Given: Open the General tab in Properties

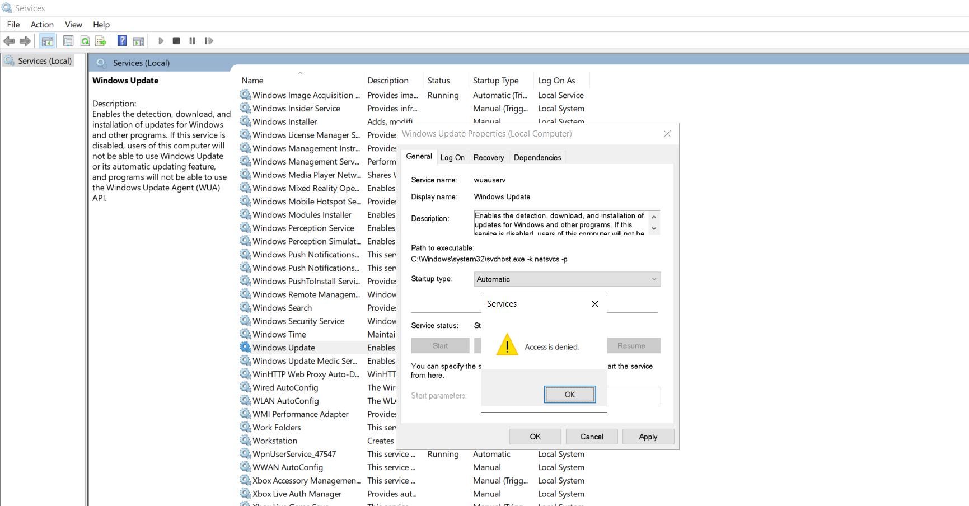Looking at the screenshot, I should (x=419, y=157).
